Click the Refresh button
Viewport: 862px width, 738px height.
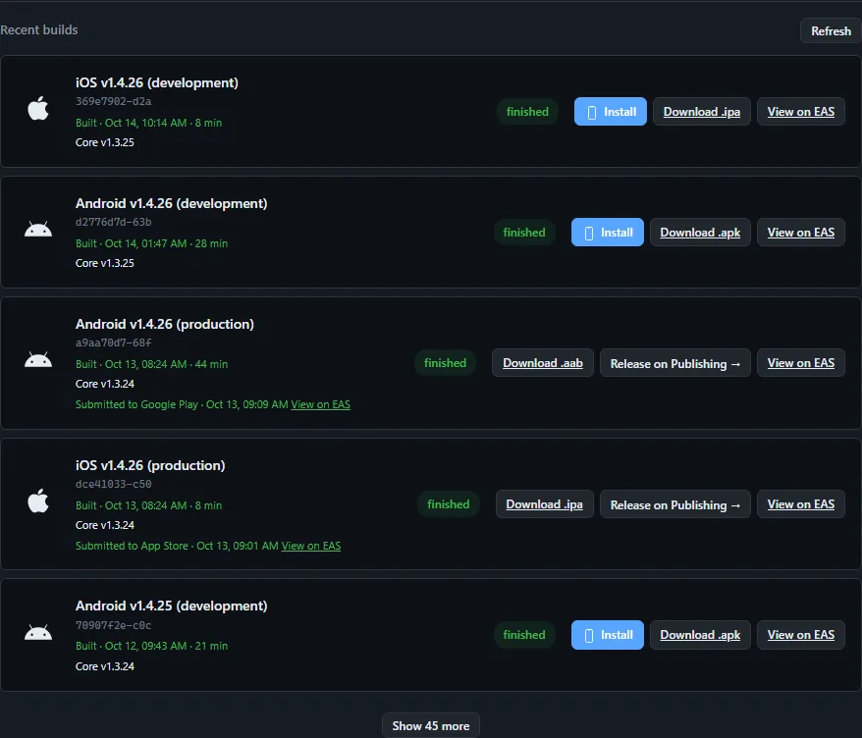831,31
